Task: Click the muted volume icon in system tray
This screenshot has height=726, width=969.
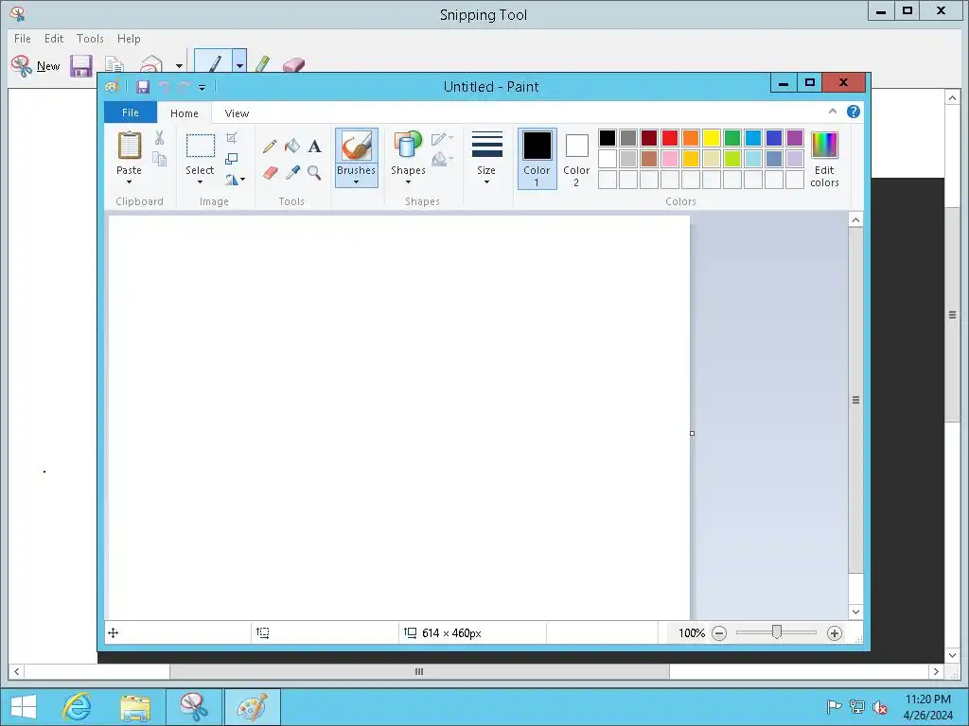Action: [x=880, y=707]
